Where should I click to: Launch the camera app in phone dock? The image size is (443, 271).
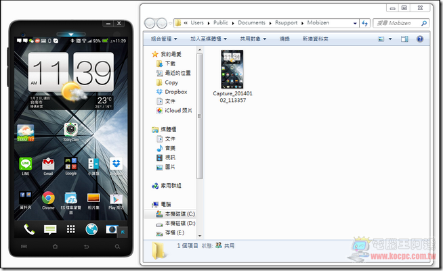point(112,229)
